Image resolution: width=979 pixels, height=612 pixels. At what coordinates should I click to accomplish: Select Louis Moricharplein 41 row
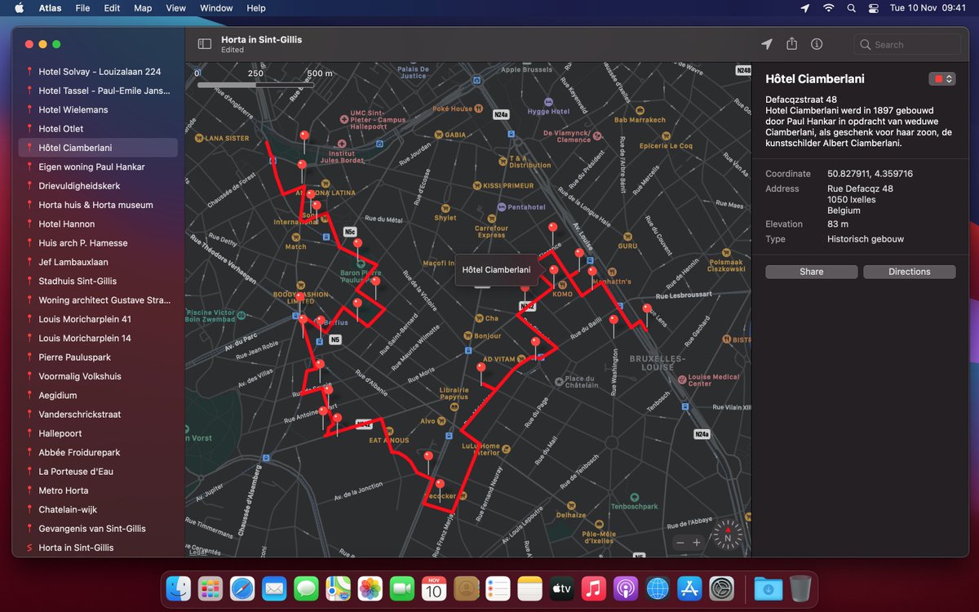[98, 319]
